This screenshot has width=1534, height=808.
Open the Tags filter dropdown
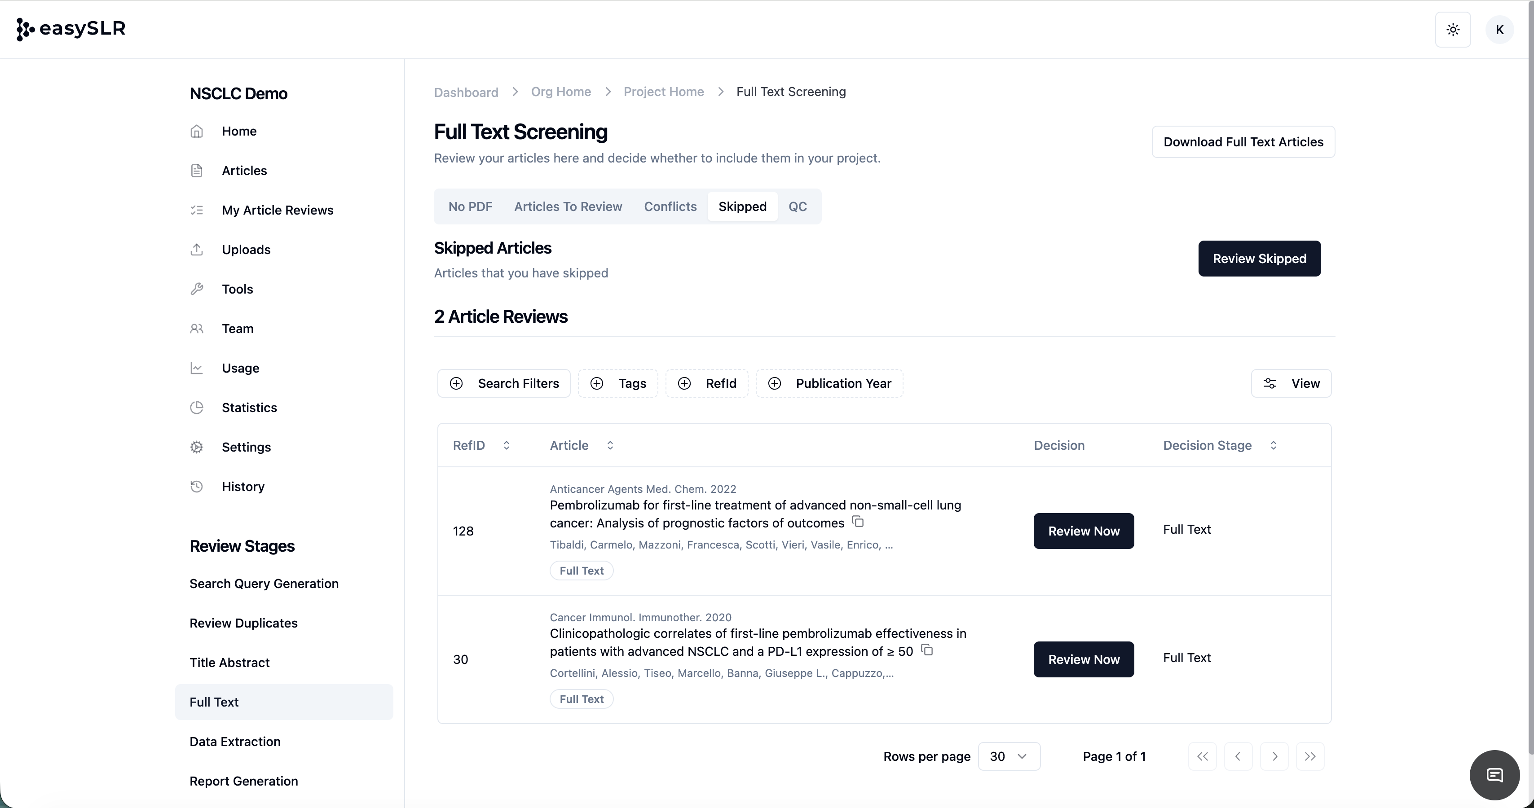[x=618, y=383]
